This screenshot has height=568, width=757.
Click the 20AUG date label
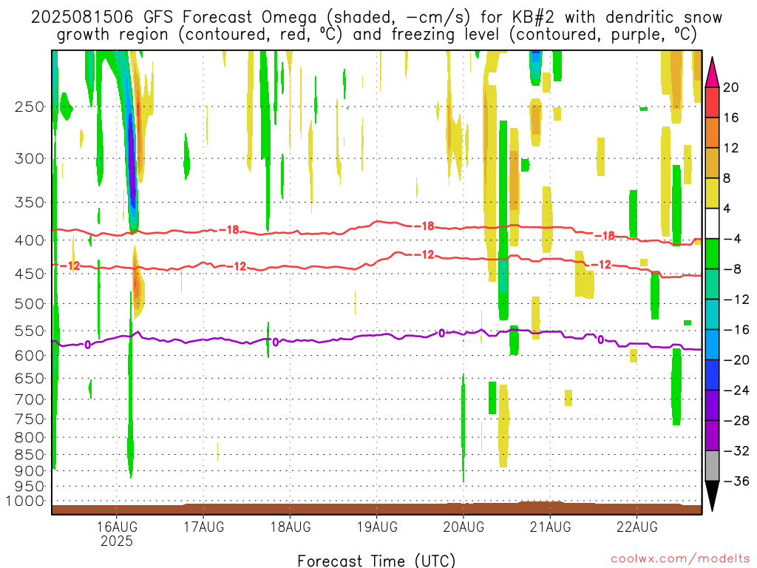(464, 527)
